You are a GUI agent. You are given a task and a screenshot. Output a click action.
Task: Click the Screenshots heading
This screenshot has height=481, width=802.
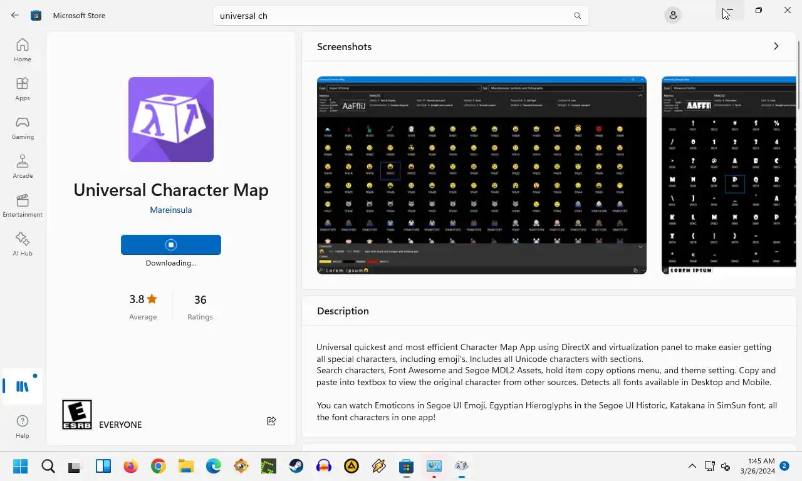click(344, 46)
